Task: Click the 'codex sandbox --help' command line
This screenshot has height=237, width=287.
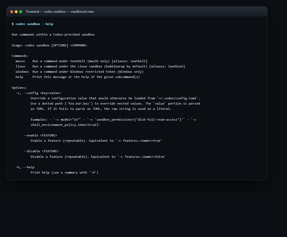Action: [x=33, y=24]
